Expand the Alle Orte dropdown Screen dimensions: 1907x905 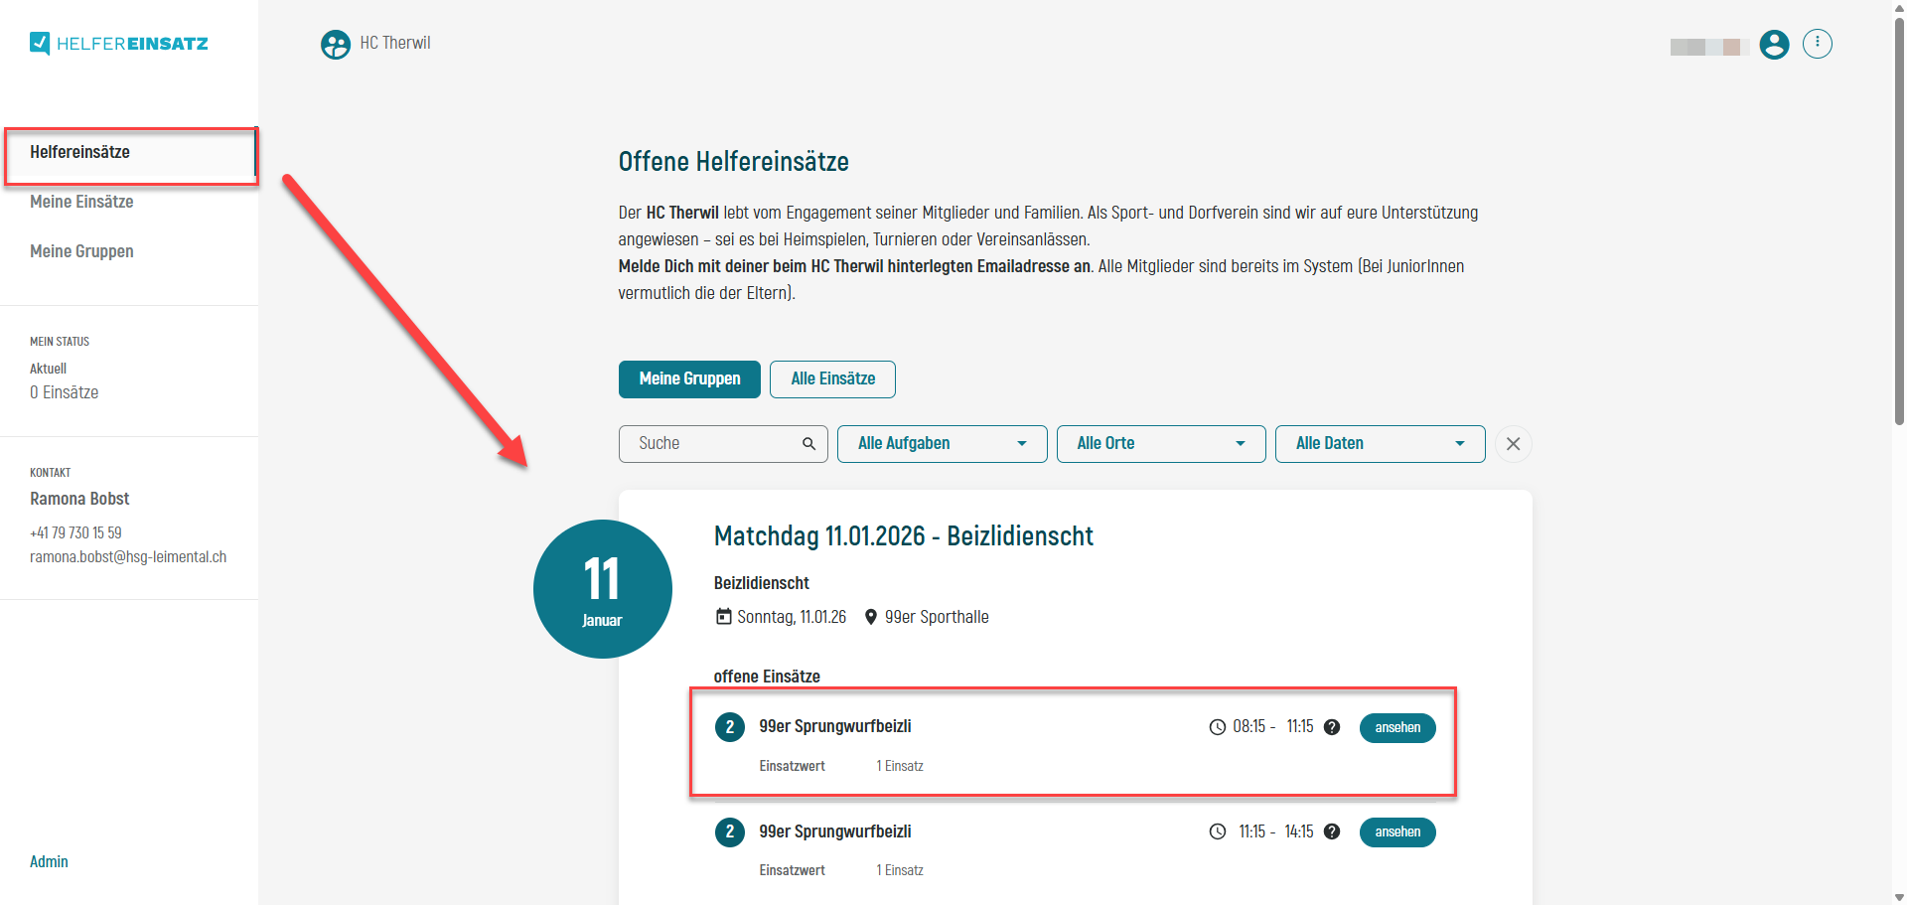click(x=1160, y=443)
